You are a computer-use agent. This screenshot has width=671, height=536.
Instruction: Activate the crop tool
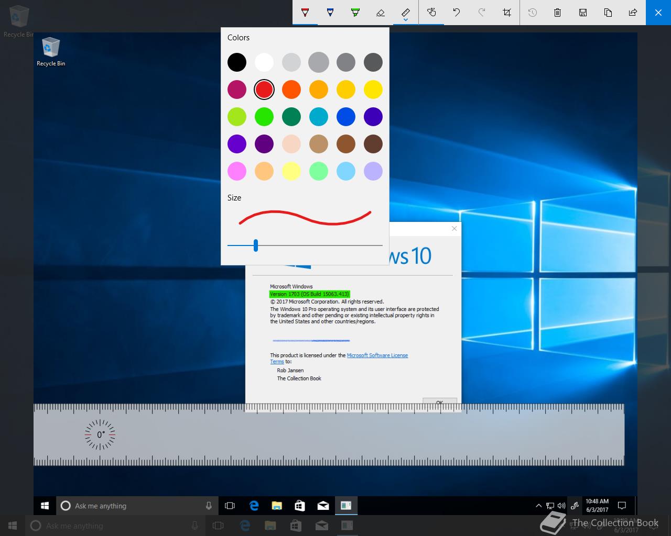pyautogui.click(x=507, y=13)
